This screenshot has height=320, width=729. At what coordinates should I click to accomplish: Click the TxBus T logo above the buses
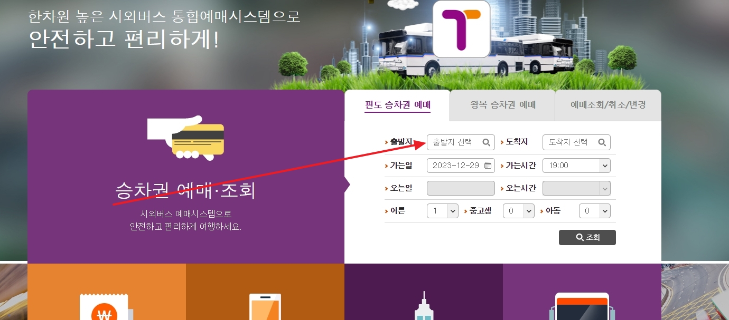click(462, 28)
